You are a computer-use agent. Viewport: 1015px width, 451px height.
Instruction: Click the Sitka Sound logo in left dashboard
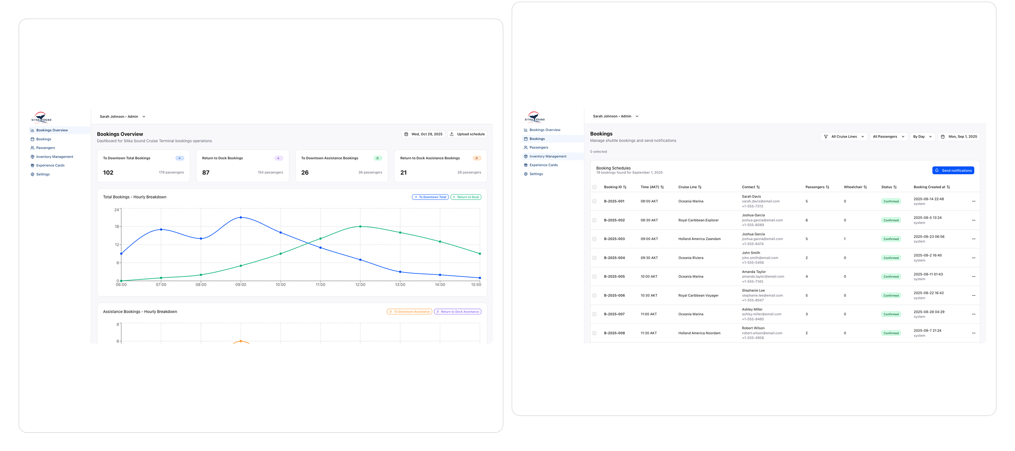[x=41, y=117]
